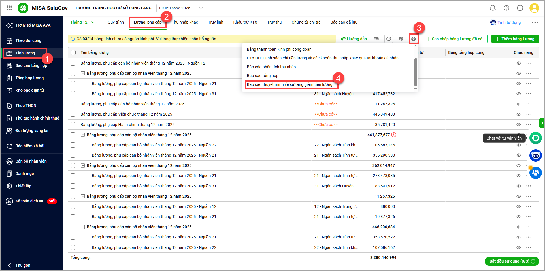This screenshot has height=271, width=545.
Task: Check the Viên chức tháng 12 payroll row
Action: point(73,114)
